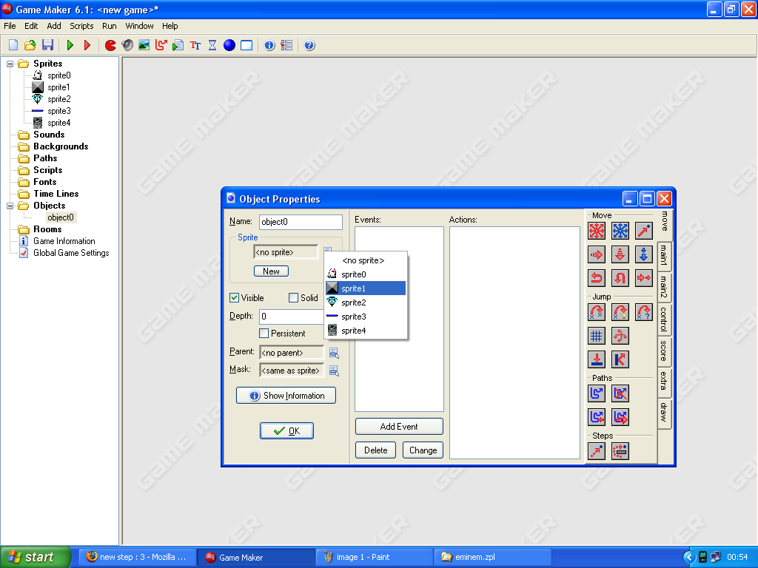Add a font using Tt icon
Image resolution: width=758 pixels, height=568 pixels.
[195, 45]
